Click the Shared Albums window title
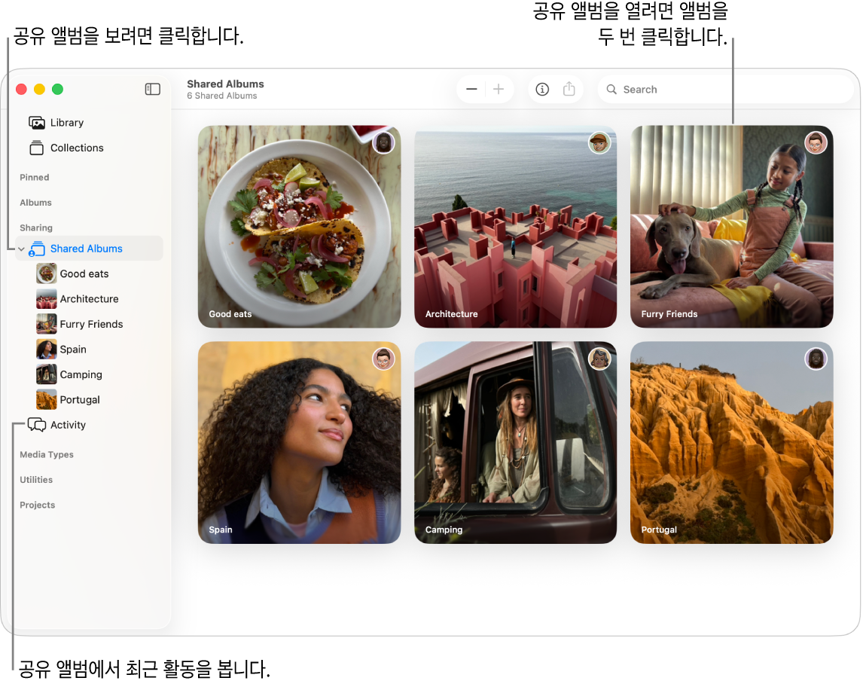 (225, 84)
